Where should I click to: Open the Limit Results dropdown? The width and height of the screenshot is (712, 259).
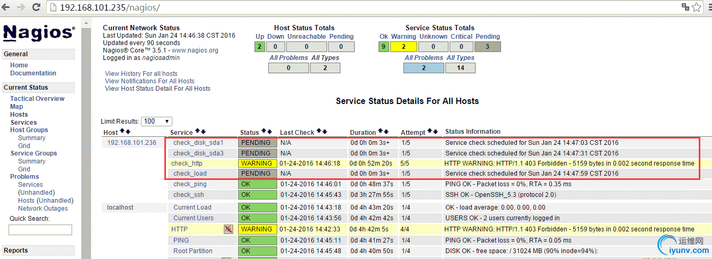156,122
